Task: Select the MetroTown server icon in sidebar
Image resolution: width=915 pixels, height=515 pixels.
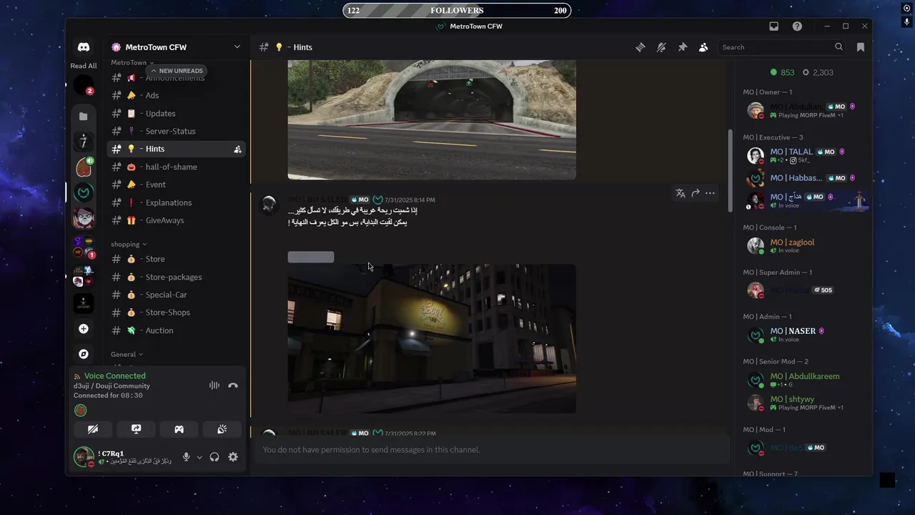Action: point(84,192)
